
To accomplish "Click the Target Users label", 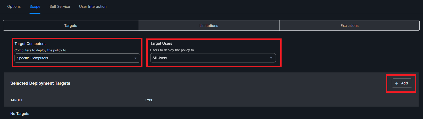I will [161, 43].
